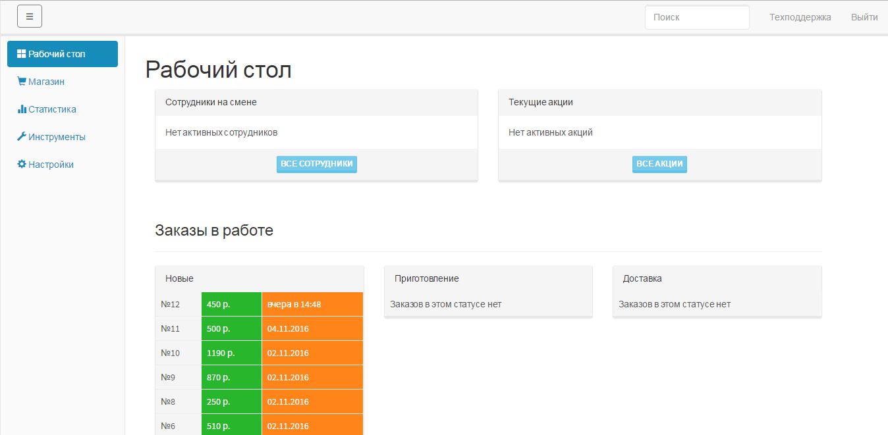
Task: Click the shopping cart icon for Магазин
Action: [22, 82]
